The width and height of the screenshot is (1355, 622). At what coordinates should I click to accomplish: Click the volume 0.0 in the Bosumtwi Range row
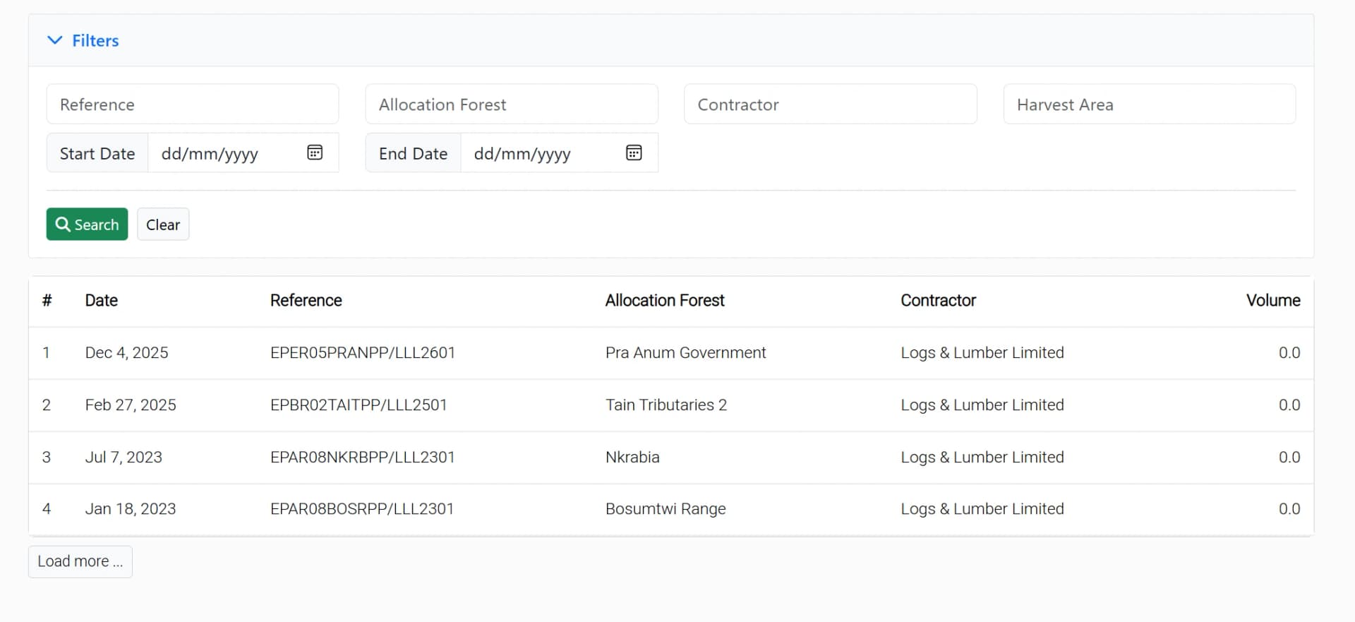tap(1289, 509)
